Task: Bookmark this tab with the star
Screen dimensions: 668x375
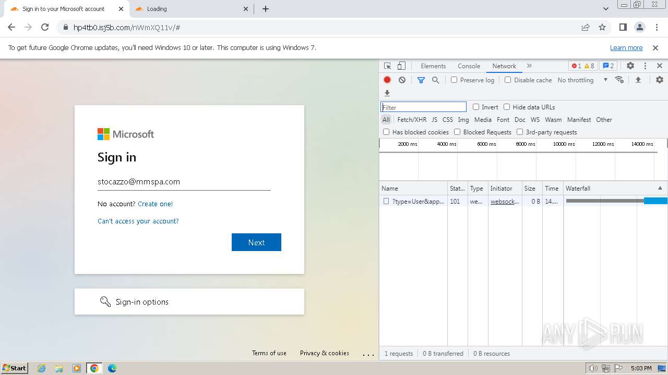Action: (602, 28)
